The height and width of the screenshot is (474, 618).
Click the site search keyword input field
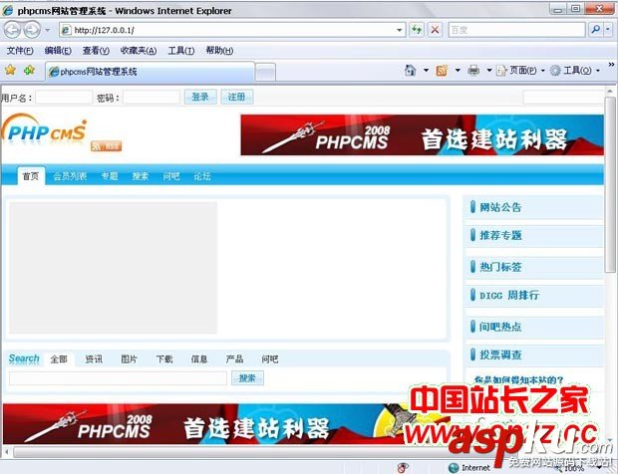[x=118, y=378]
